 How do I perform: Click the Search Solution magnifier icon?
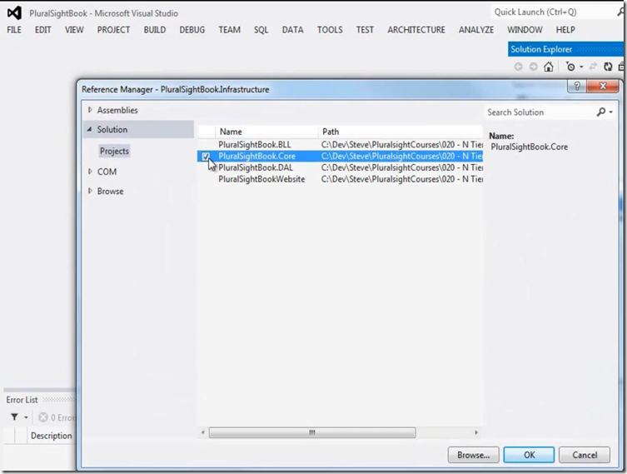click(x=601, y=112)
